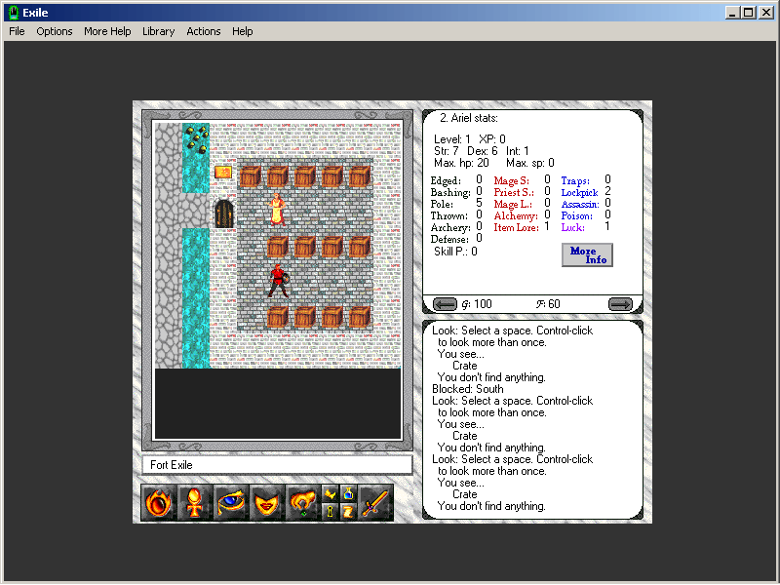Go to previous character with the left arrow
780x585 pixels.
[x=445, y=304]
